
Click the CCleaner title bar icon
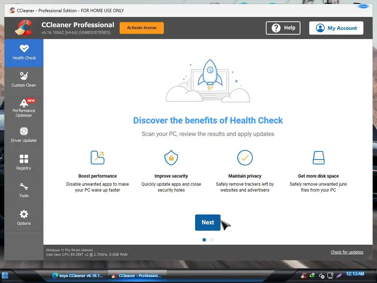(12, 10)
